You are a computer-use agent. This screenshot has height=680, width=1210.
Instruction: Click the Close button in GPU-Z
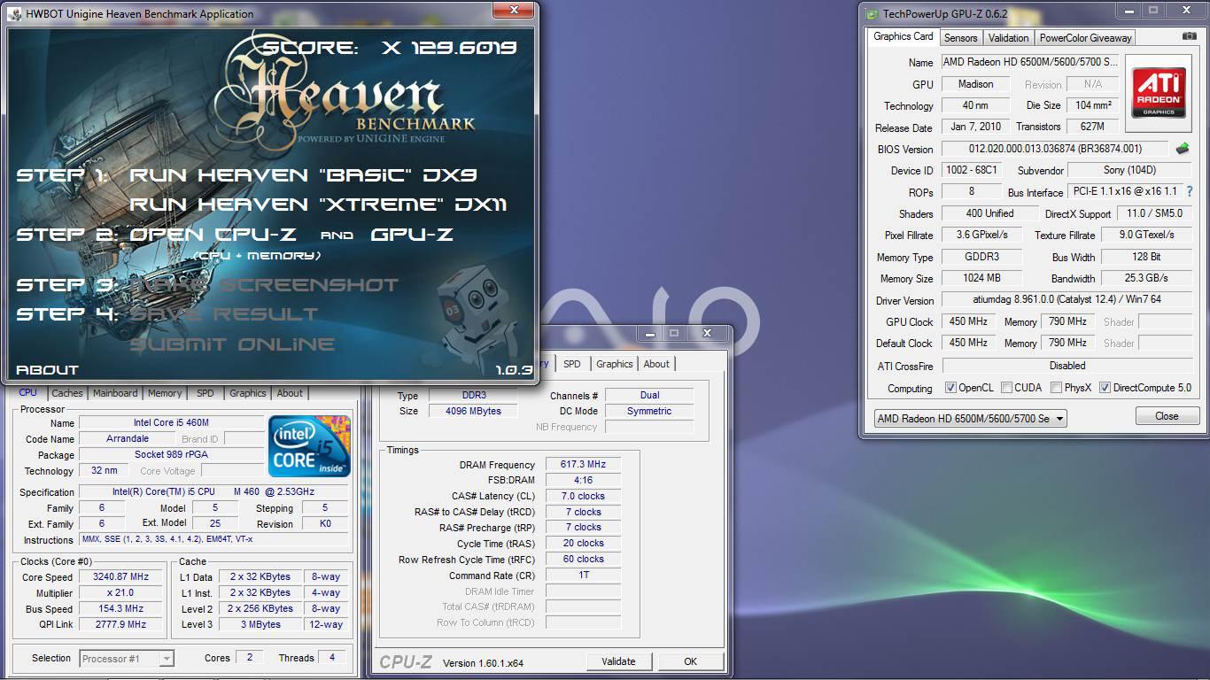click(1167, 416)
